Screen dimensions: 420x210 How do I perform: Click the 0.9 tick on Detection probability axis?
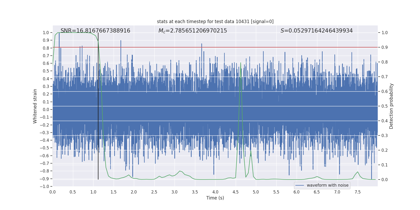(x=384, y=48)
